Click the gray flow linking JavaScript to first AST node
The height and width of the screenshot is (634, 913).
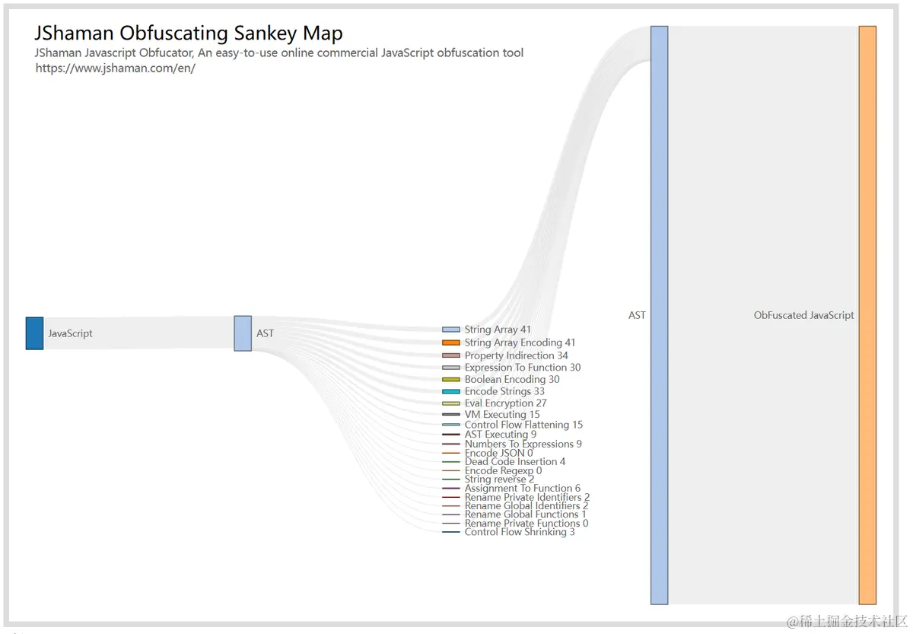point(138,333)
